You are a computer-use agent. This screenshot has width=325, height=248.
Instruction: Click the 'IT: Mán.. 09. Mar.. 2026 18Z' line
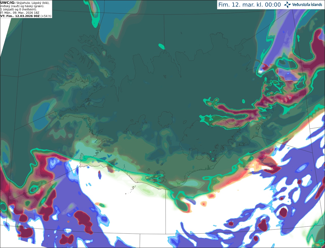[20, 13]
